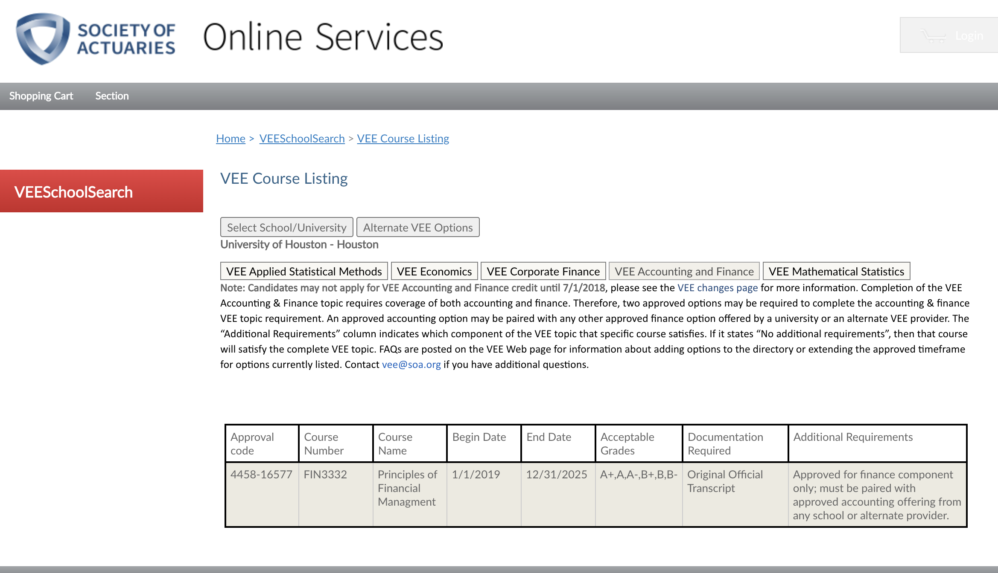Select VEE Accounting and Finance tab
Viewport: 998px width, 573px height.
click(684, 271)
